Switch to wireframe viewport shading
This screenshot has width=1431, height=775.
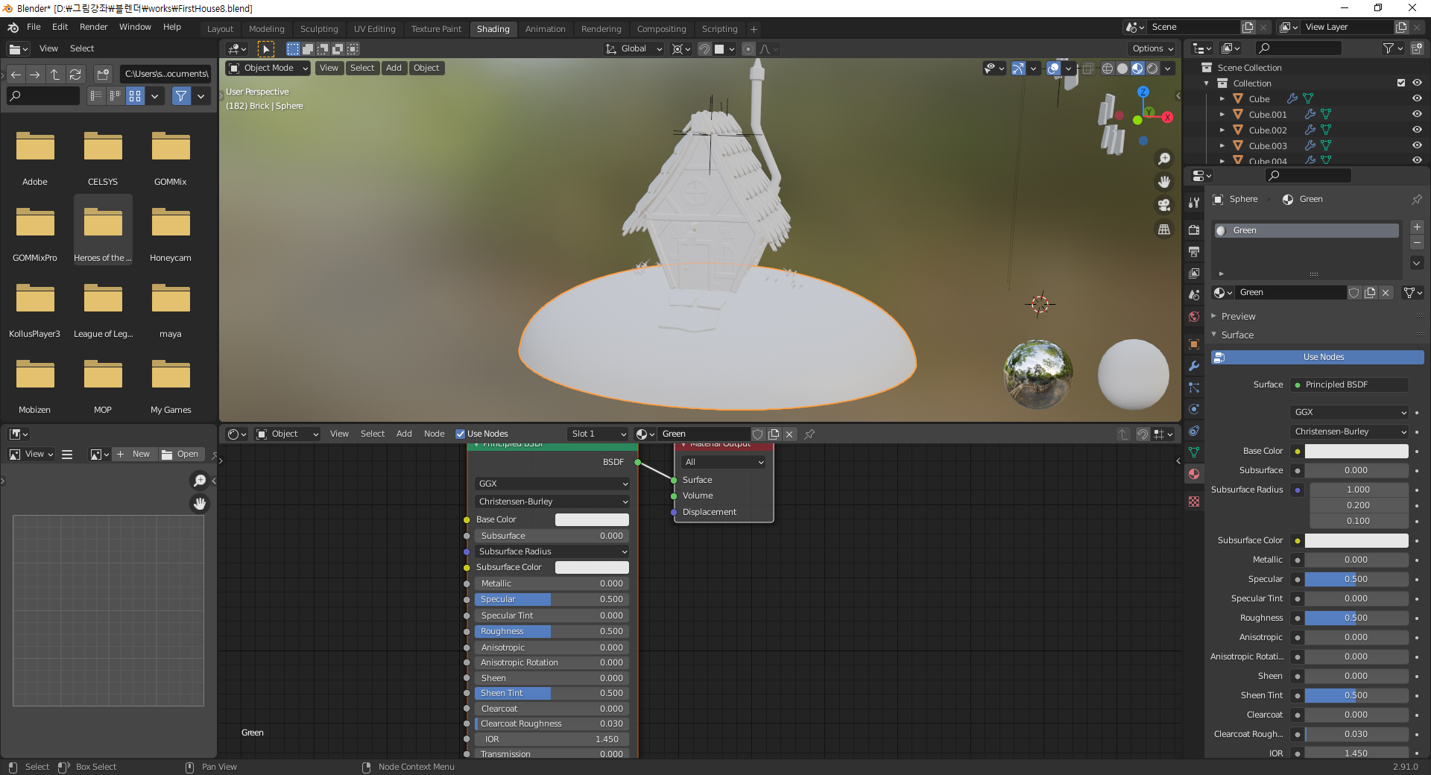point(1108,69)
